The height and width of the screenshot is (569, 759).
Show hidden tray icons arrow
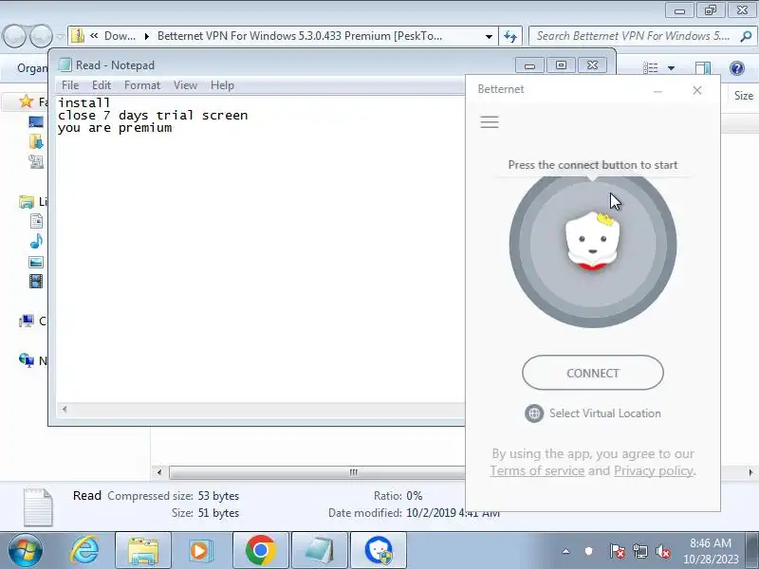(565, 551)
